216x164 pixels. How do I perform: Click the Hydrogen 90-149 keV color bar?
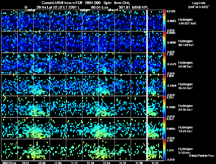[164, 42]
